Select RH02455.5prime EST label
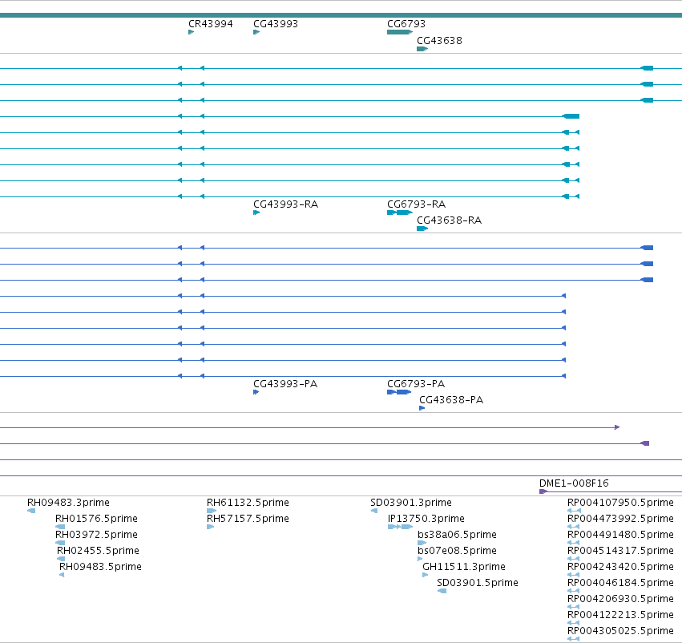Image resolution: width=682 pixels, height=643 pixels. 98,550
